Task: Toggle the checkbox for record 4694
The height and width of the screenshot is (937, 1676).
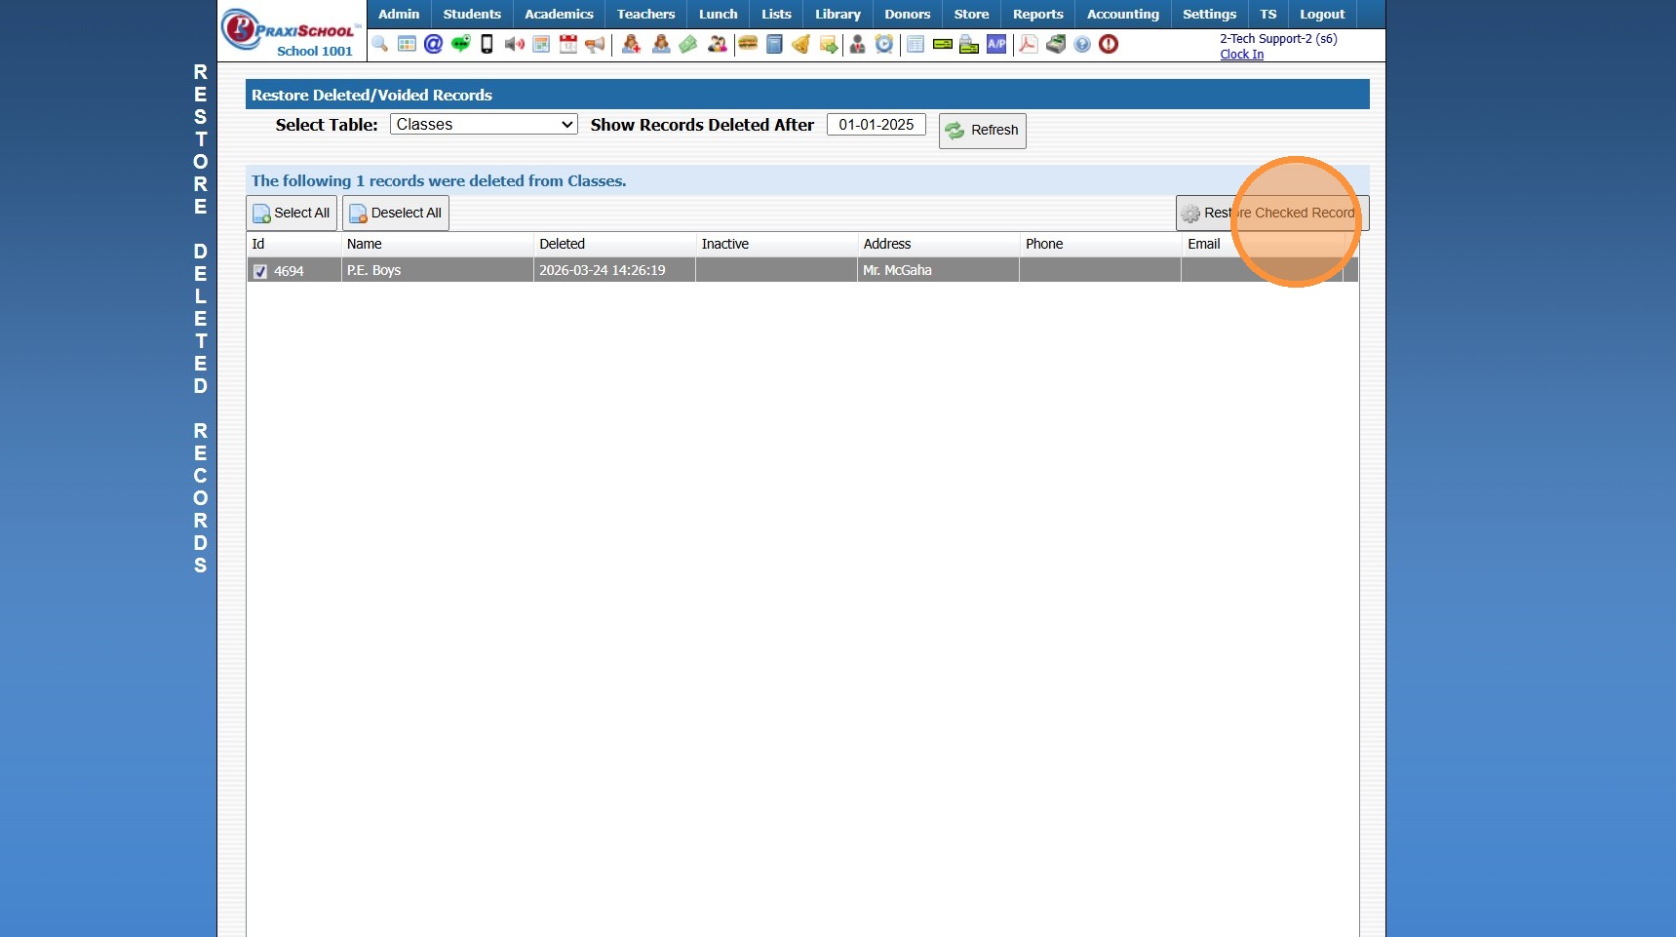Action: pyautogui.click(x=260, y=271)
